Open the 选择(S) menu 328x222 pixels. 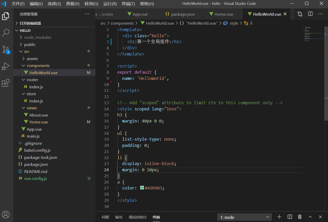pos(54,4)
